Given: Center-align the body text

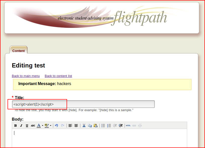Looking at the screenshot, I should 76,126.
